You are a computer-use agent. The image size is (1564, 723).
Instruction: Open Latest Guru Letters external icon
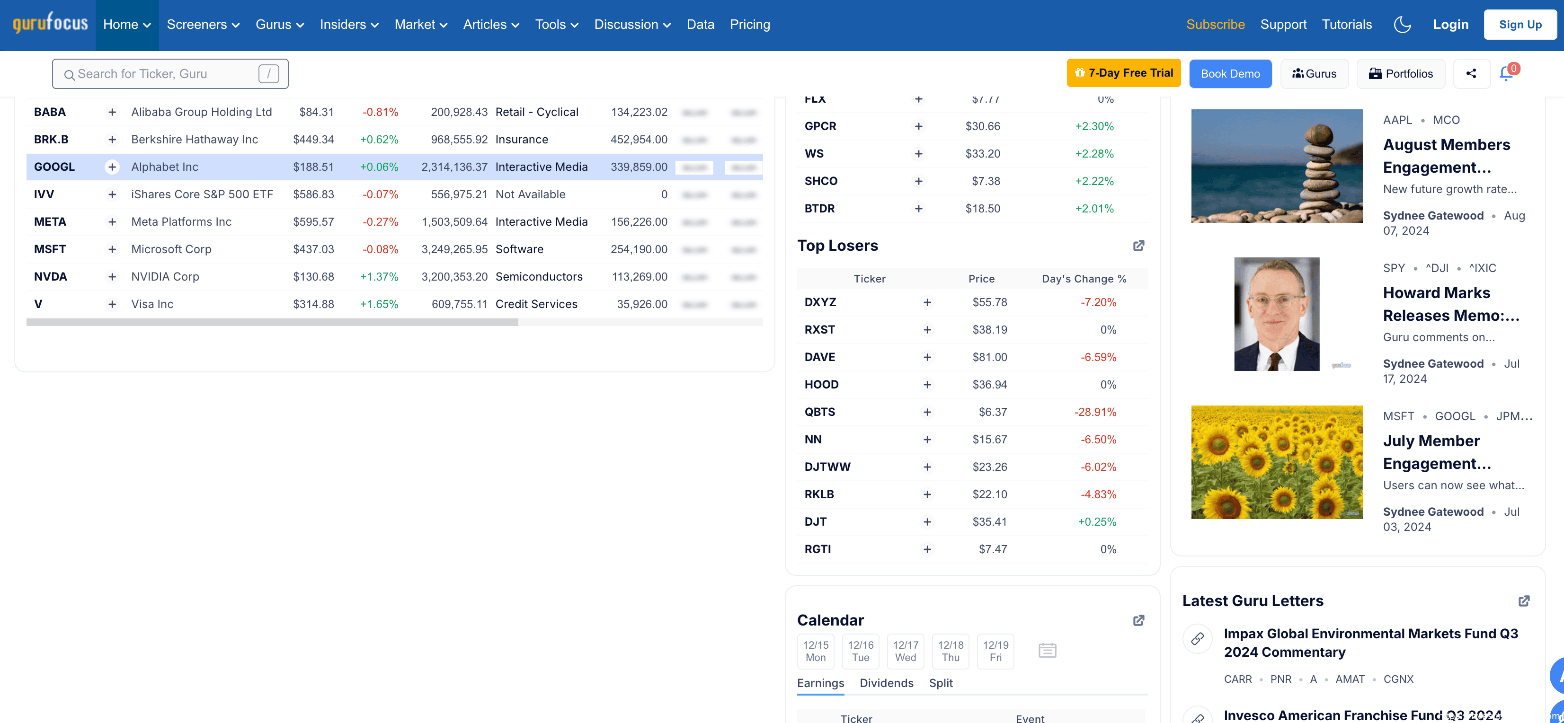(x=1524, y=600)
